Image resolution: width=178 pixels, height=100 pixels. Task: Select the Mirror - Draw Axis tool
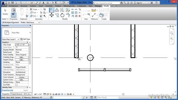click(68, 10)
